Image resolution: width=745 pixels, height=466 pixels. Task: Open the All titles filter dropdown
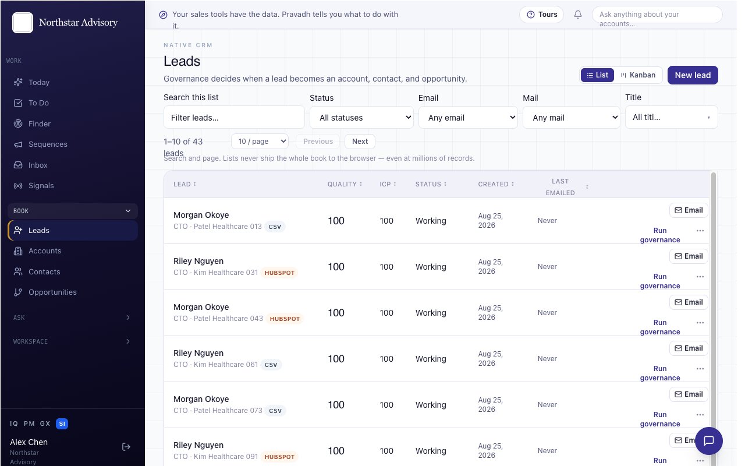click(672, 117)
